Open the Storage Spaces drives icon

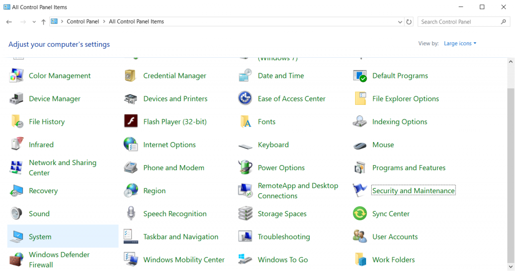245,213
